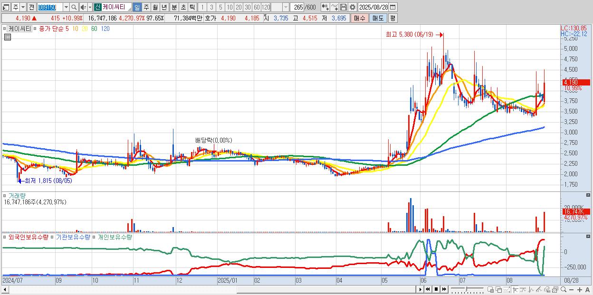Expand the stock code history dropdown

(66, 7)
